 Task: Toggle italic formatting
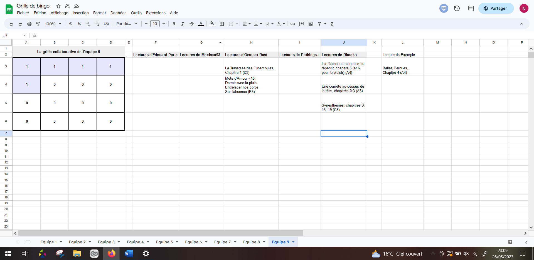183,24
